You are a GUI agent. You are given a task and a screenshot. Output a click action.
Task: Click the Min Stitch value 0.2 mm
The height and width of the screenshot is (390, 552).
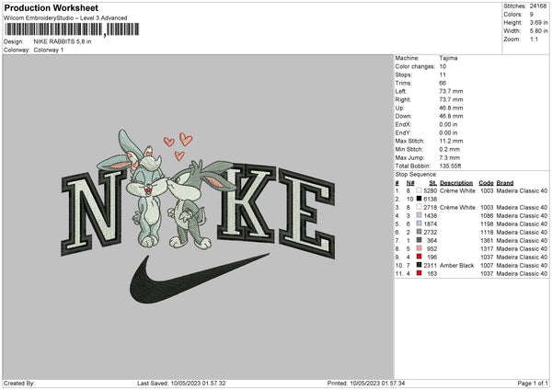click(x=450, y=150)
